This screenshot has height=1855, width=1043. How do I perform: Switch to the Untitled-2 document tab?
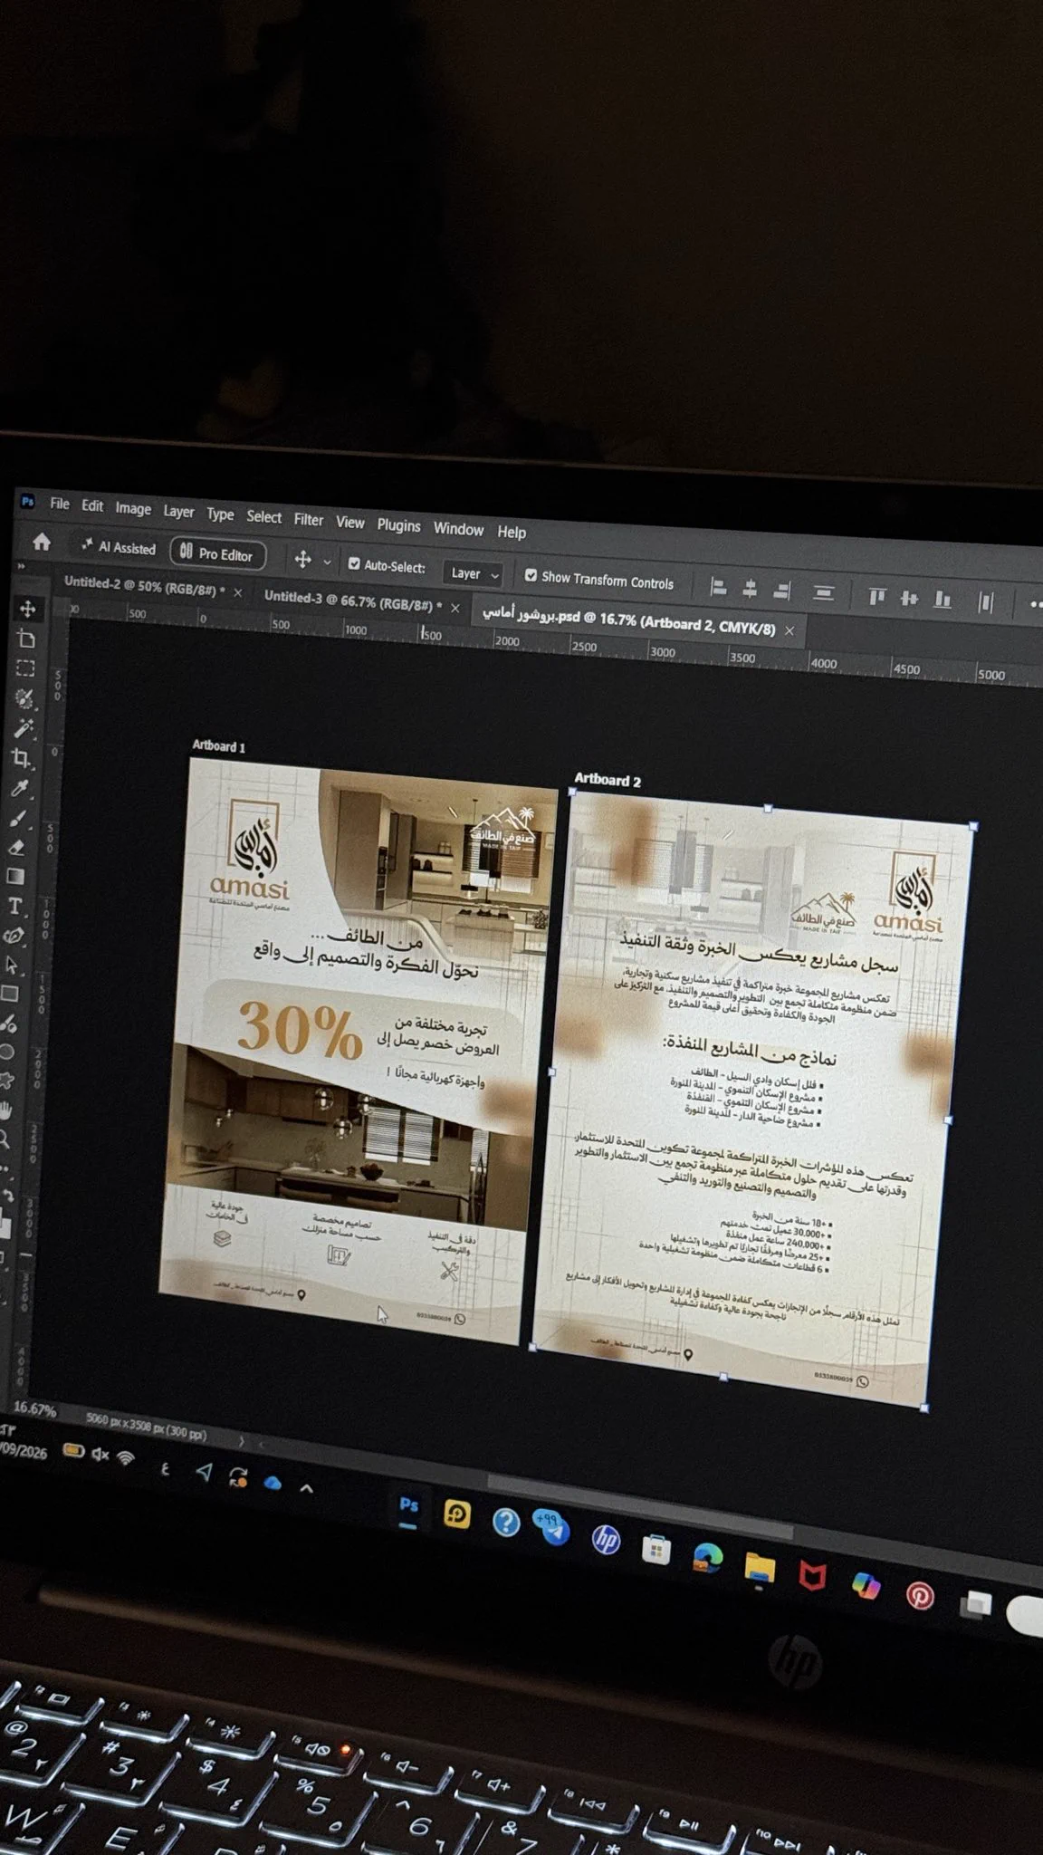click(x=145, y=586)
